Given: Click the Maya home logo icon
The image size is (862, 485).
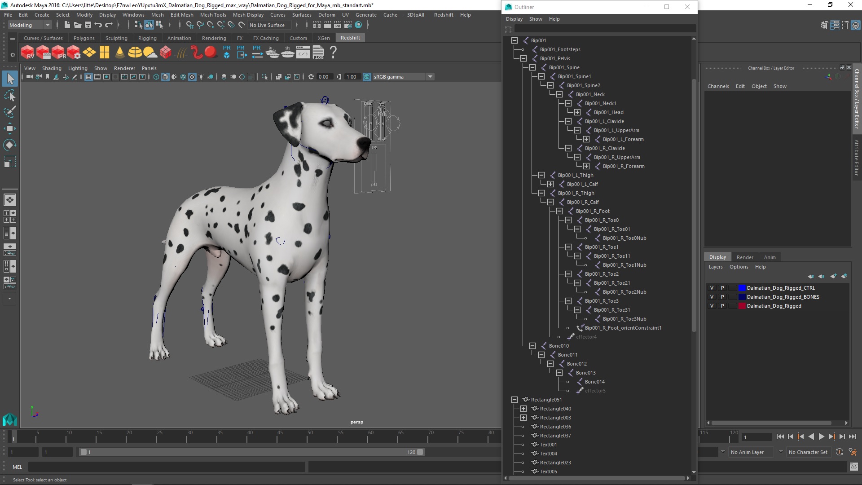Looking at the screenshot, I should 10,420.
